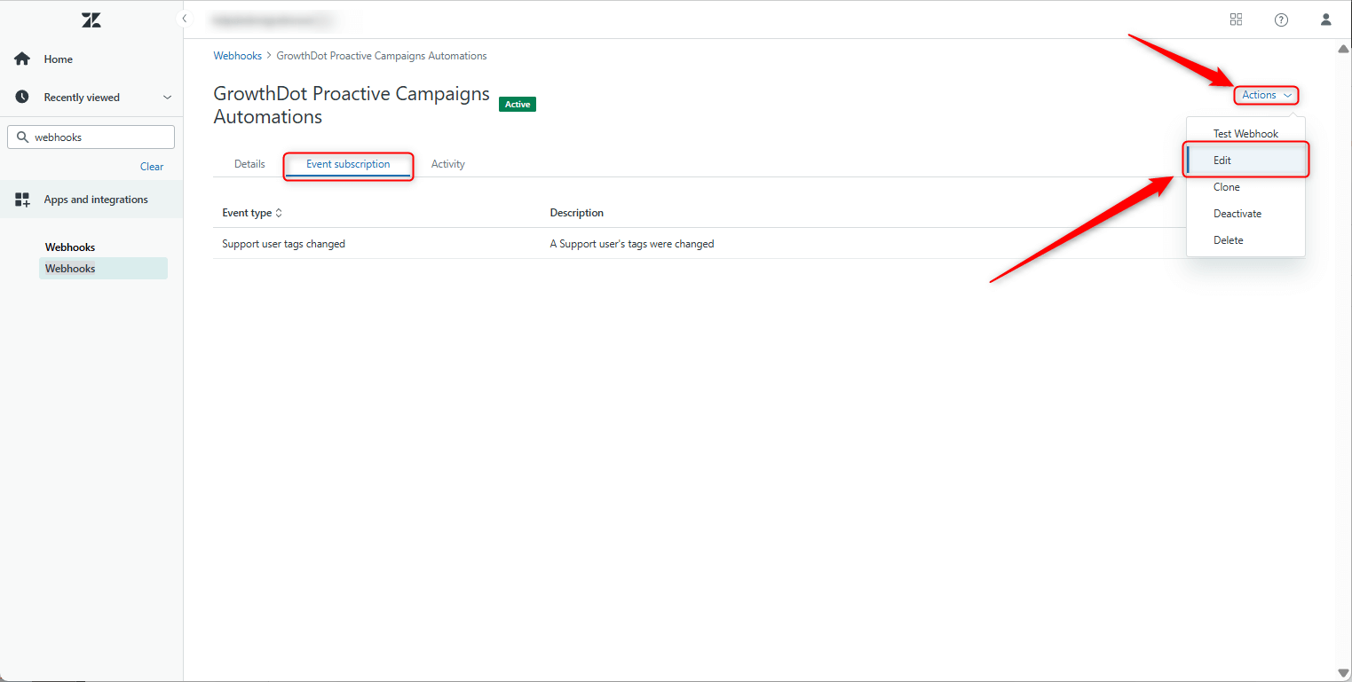This screenshot has width=1352, height=682.
Task: Click the Zendesk logo icon
Action: click(x=91, y=19)
